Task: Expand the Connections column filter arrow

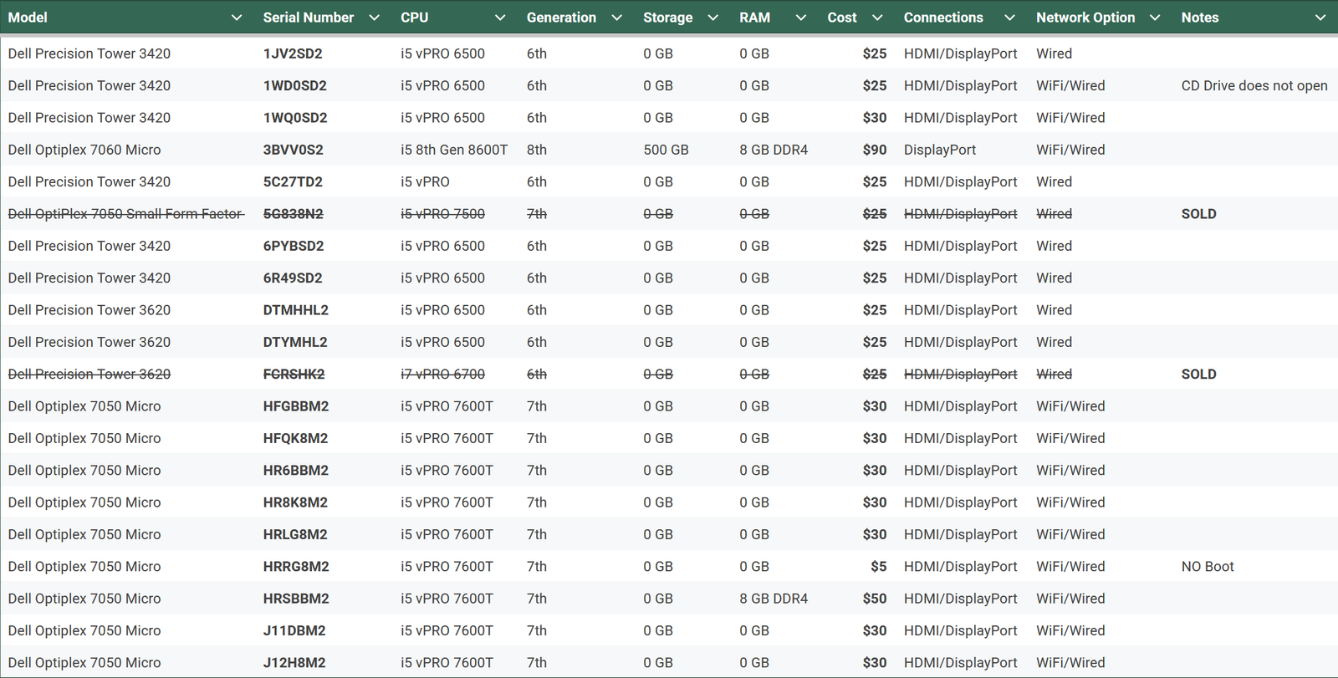Action: tap(1009, 18)
